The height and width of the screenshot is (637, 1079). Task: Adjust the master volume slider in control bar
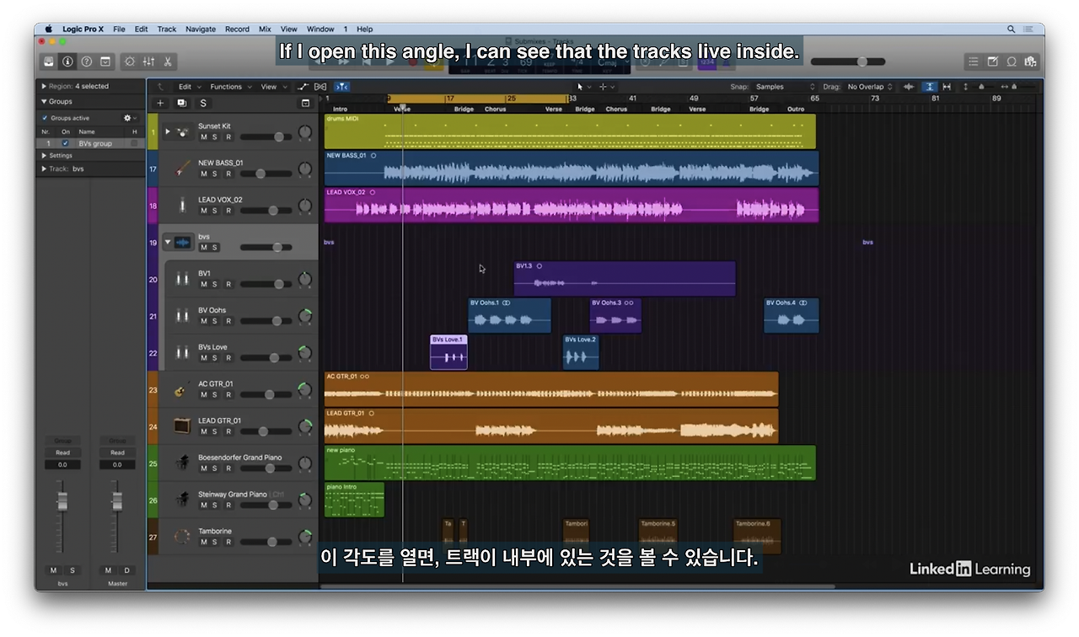pyautogui.click(x=848, y=62)
